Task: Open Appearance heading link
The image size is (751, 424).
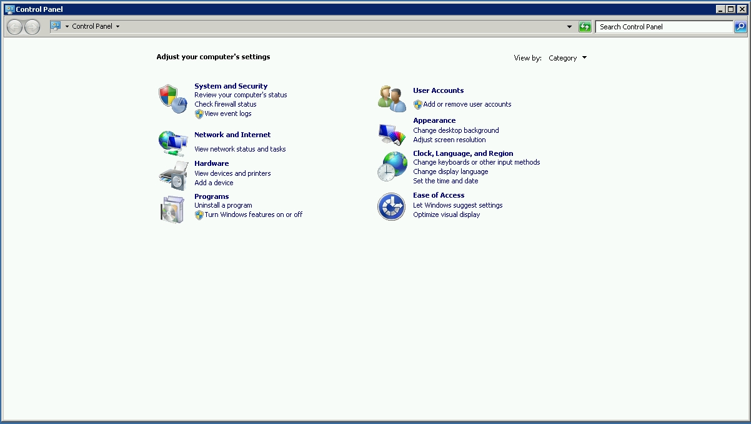Action: pos(434,120)
